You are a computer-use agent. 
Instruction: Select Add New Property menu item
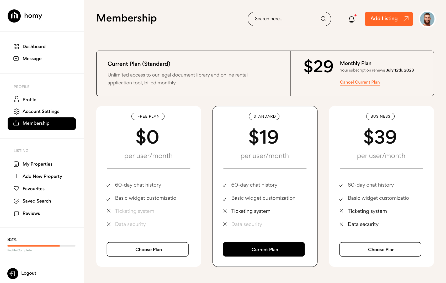(42, 177)
